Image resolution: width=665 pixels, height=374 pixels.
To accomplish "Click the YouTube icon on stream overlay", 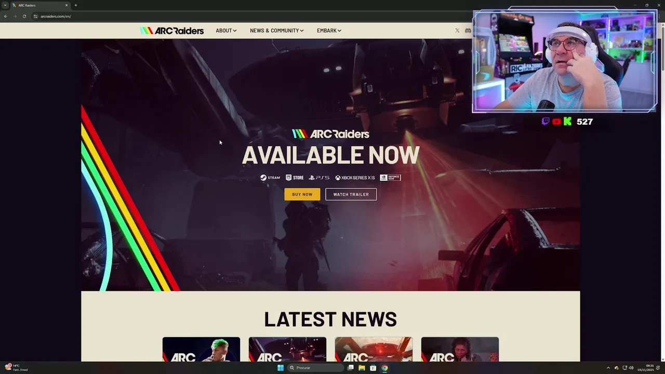I will (556, 122).
